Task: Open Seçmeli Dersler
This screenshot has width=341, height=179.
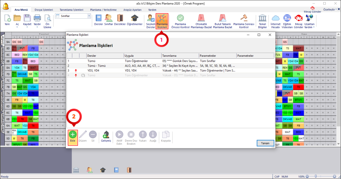Action: [151, 21]
